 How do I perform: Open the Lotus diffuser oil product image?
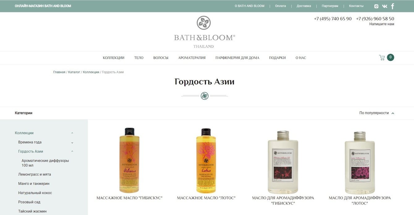point(360,162)
